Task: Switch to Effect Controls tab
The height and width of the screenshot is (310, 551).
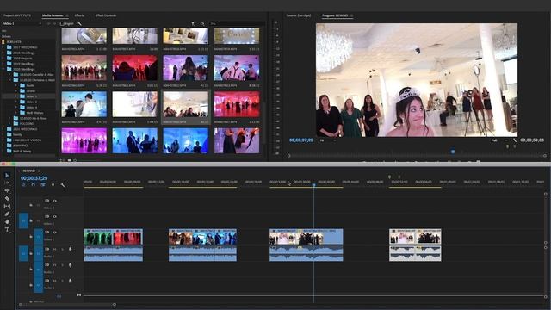Action: [106, 15]
